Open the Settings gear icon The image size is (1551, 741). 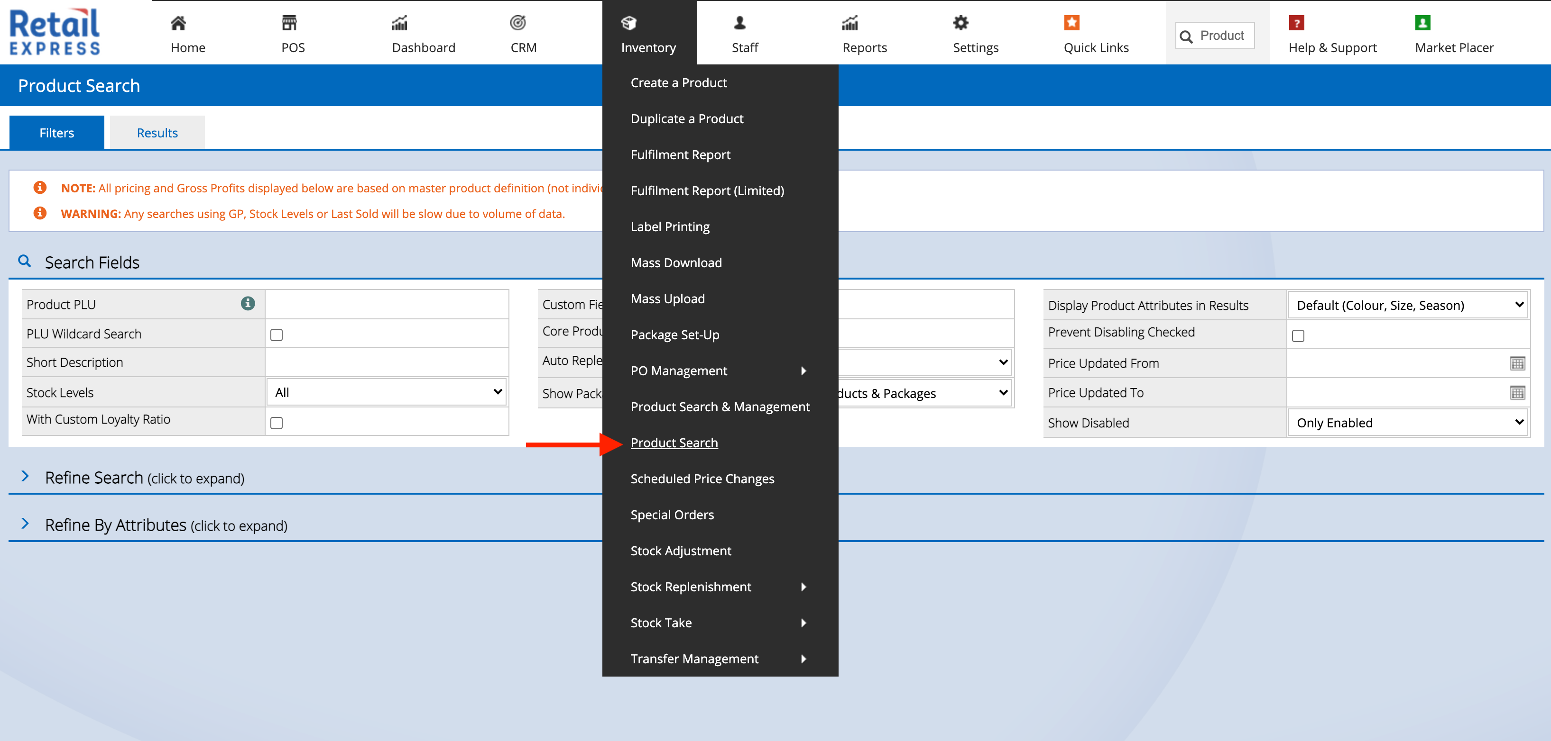click(961, 23)
